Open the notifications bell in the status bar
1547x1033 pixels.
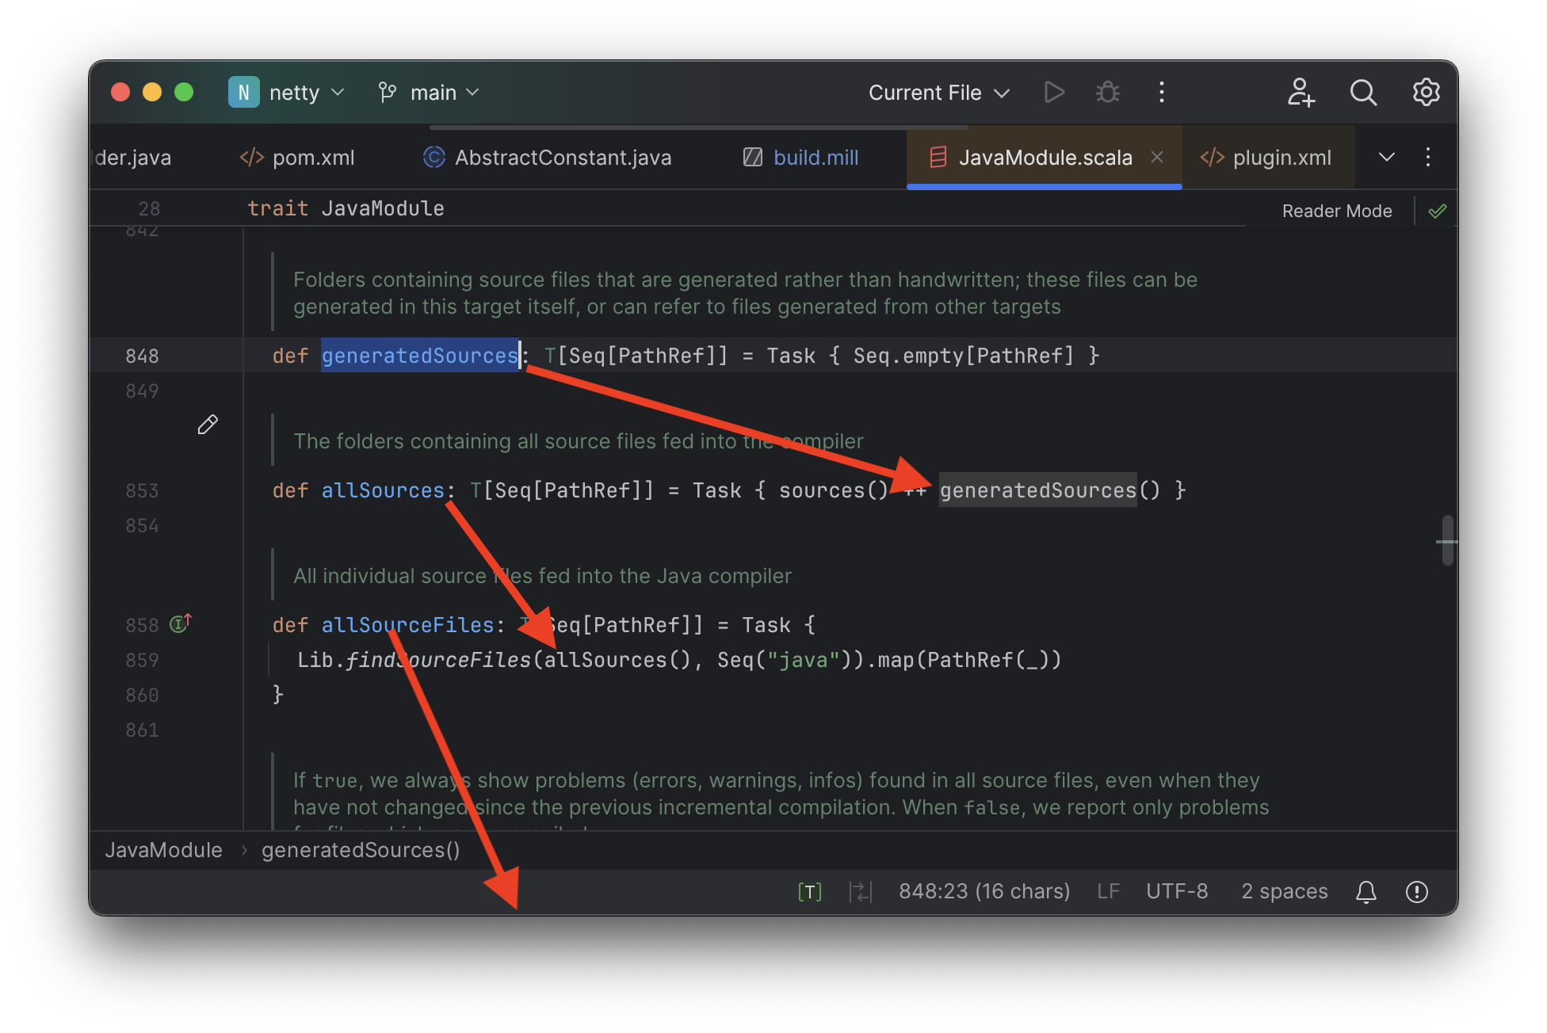1366,891
